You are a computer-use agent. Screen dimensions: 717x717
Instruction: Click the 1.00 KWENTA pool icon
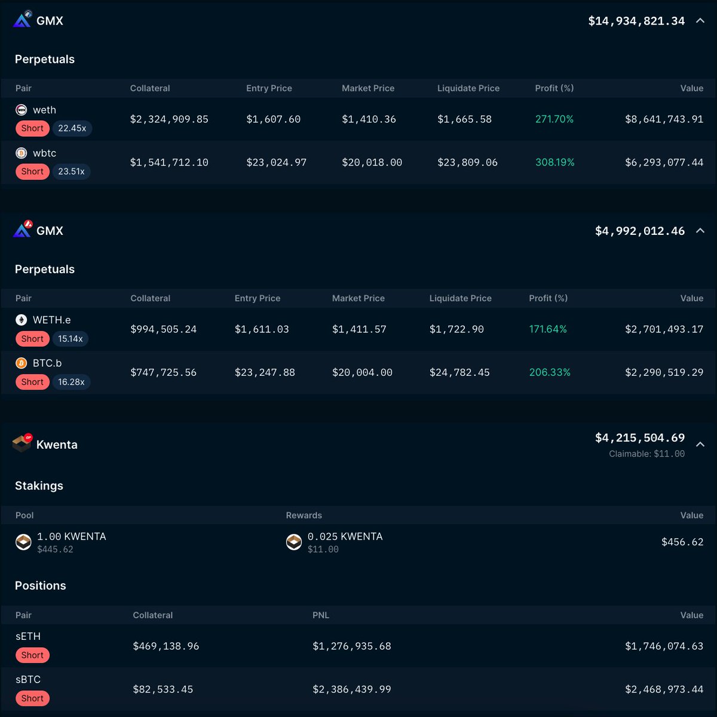point(23,542)
